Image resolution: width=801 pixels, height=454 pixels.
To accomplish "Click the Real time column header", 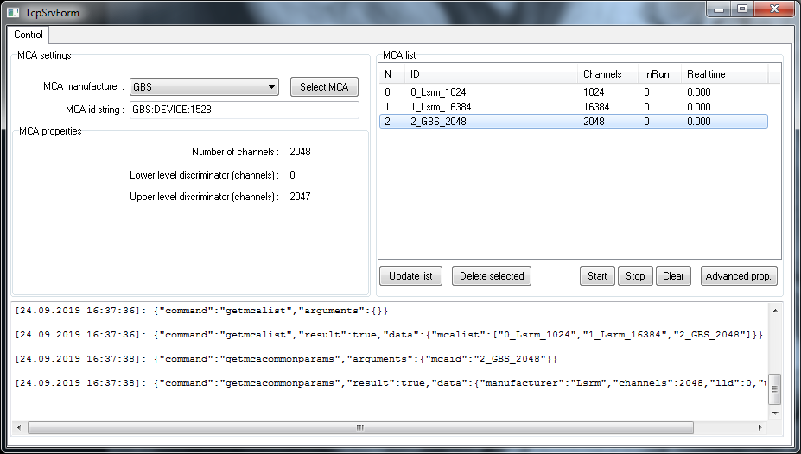I will point(706,74).
